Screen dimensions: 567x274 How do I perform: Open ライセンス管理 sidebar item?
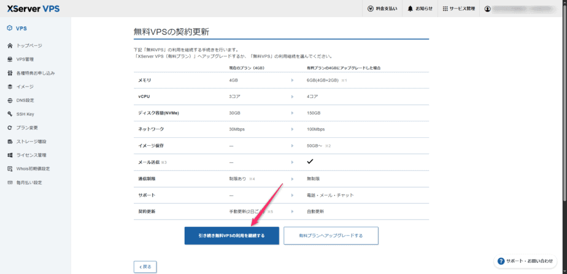click(x=31, y=155)
